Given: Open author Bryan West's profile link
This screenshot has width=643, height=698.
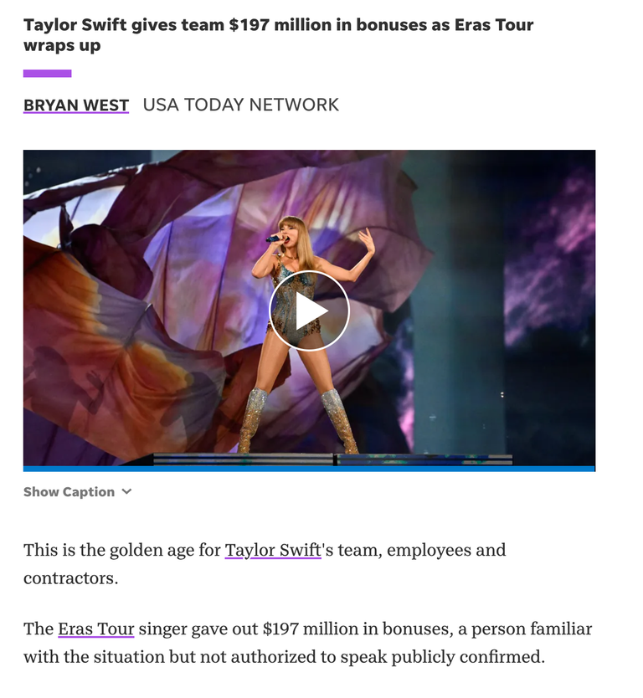Looking at the screenshot, I should 76,105.
